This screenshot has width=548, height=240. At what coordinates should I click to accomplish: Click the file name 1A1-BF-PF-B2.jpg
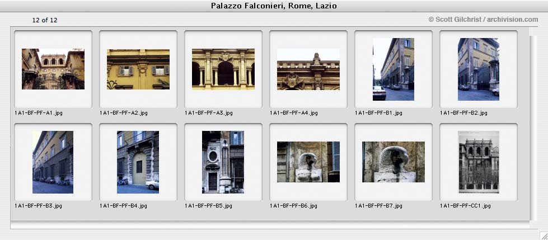pyautogui.click(x=463, y=113)
